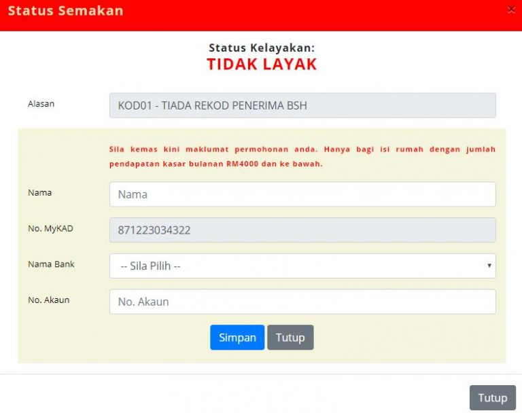Click the Status Semakan header title
The height and width of the screenshot is (413, 522).
65,11
